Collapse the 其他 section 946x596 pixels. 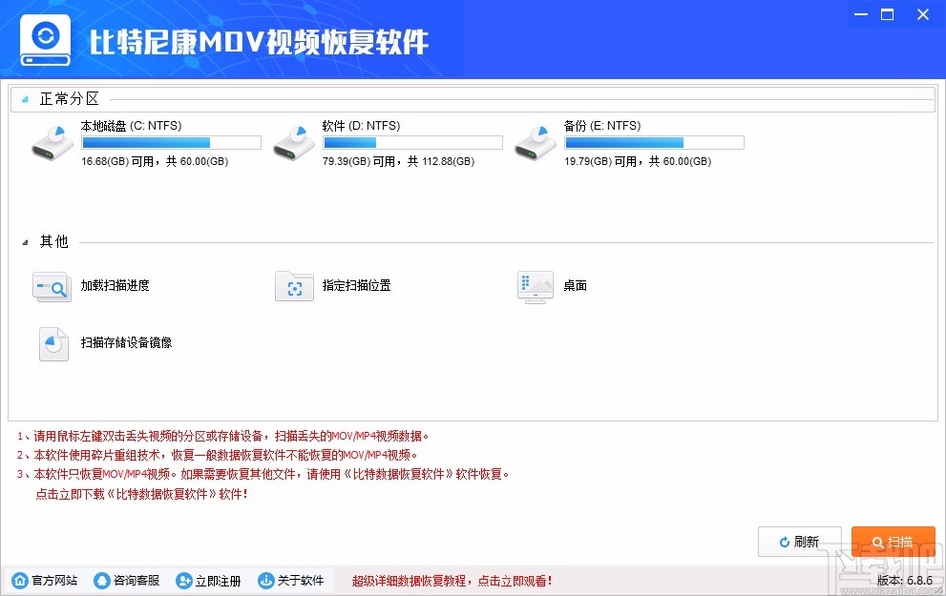tap(26, 242)
